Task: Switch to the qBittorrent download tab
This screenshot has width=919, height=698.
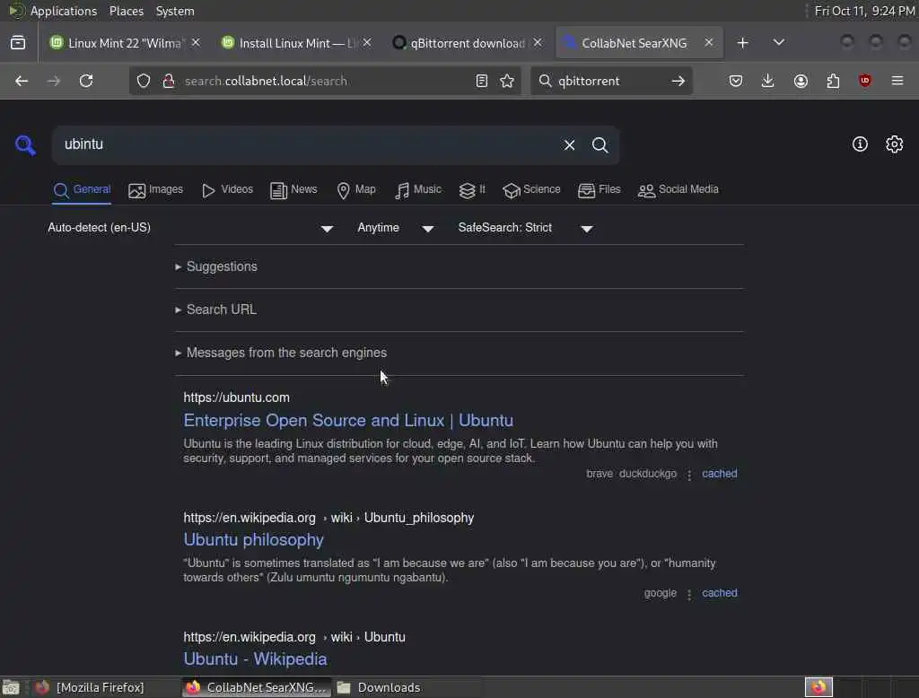Action: pos(468,43)
